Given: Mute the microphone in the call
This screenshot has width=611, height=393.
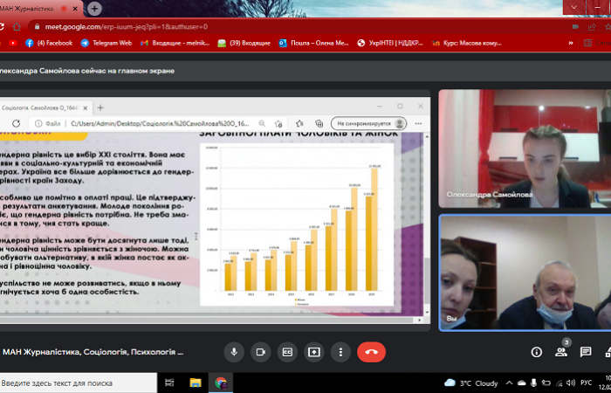Looking at the screenshot, I should tap(234, 352).
